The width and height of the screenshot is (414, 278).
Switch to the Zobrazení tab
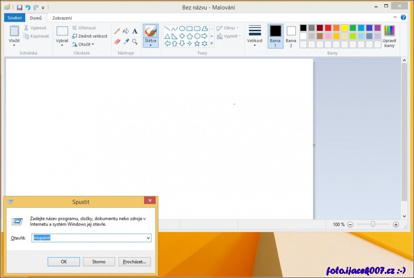(x=62, y=18)
